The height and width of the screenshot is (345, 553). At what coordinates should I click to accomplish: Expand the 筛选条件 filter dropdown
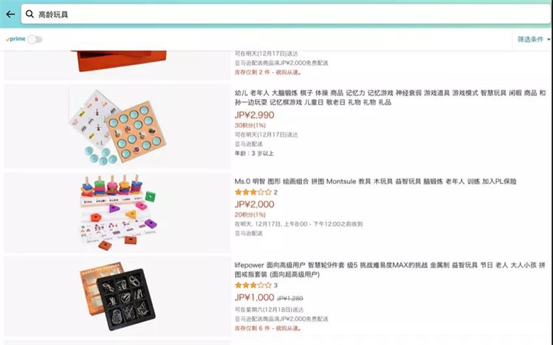tap(533, 39)
